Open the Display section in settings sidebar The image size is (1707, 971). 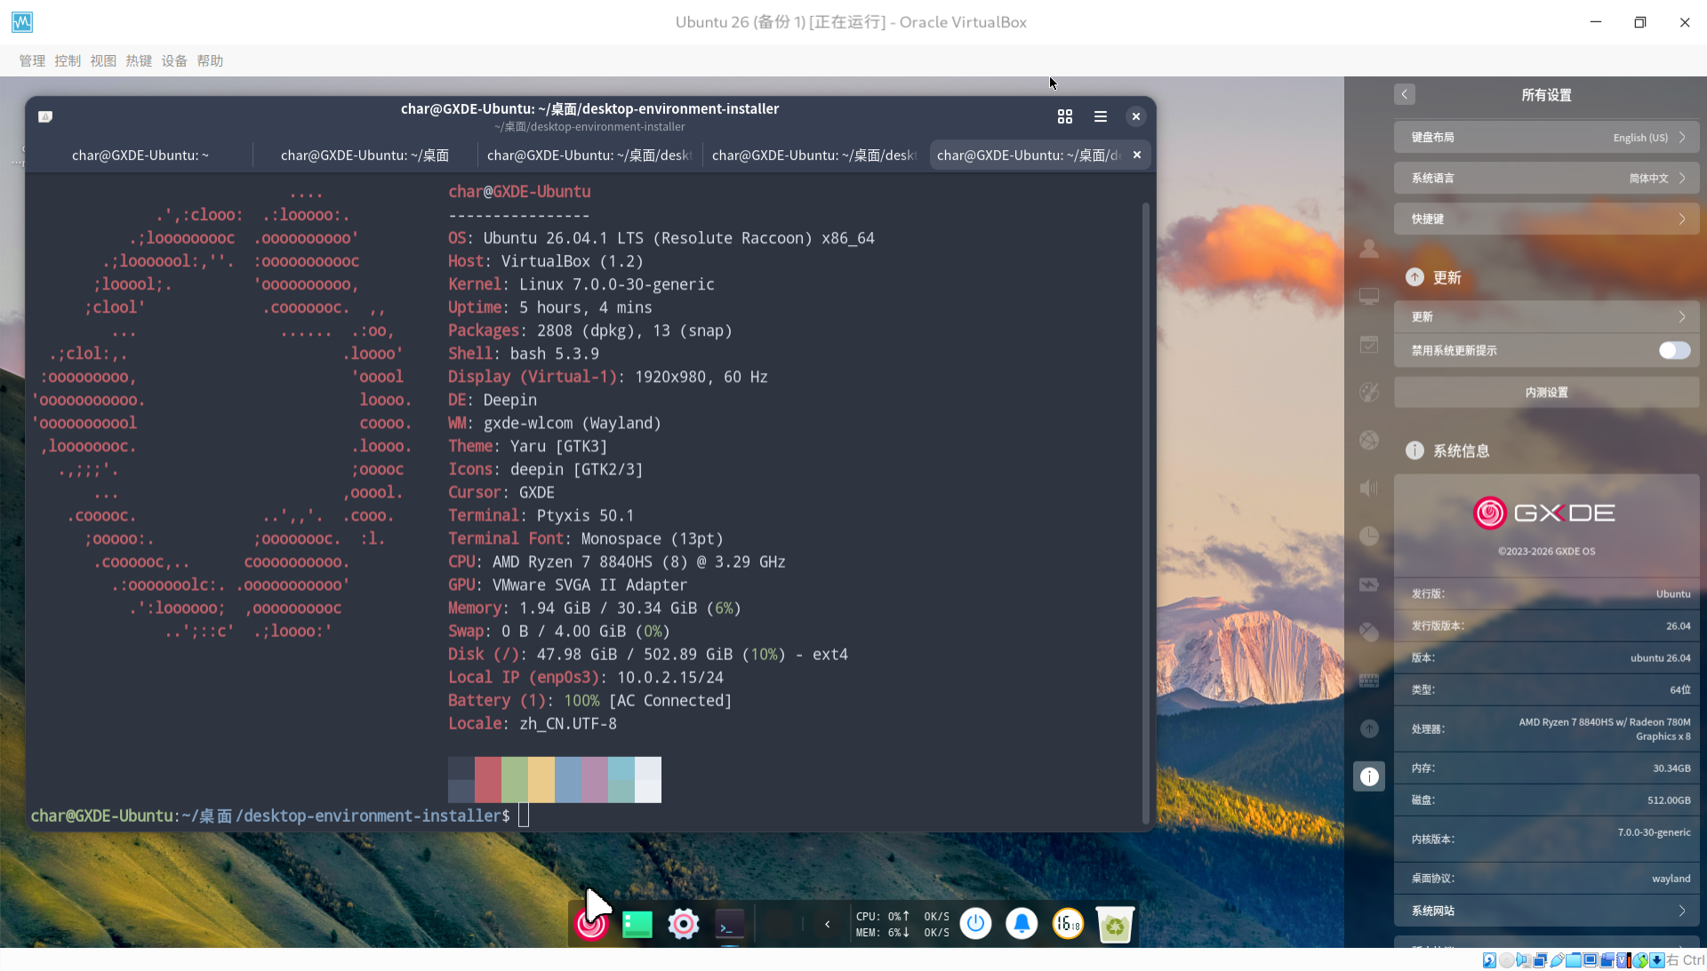pos(1369,297)
